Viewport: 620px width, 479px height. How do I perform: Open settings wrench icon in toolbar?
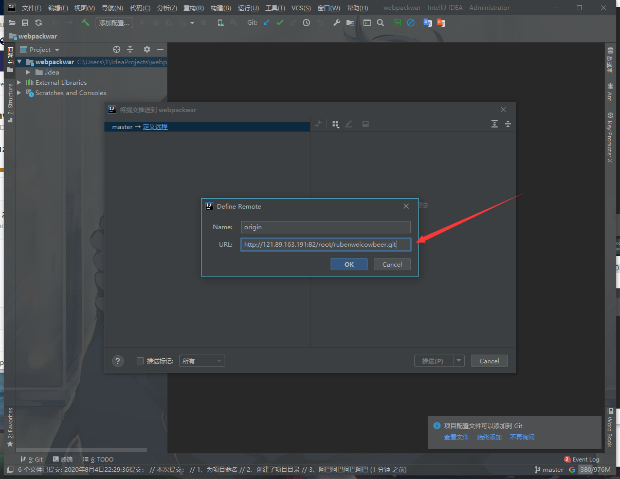[x=337, y=23]
